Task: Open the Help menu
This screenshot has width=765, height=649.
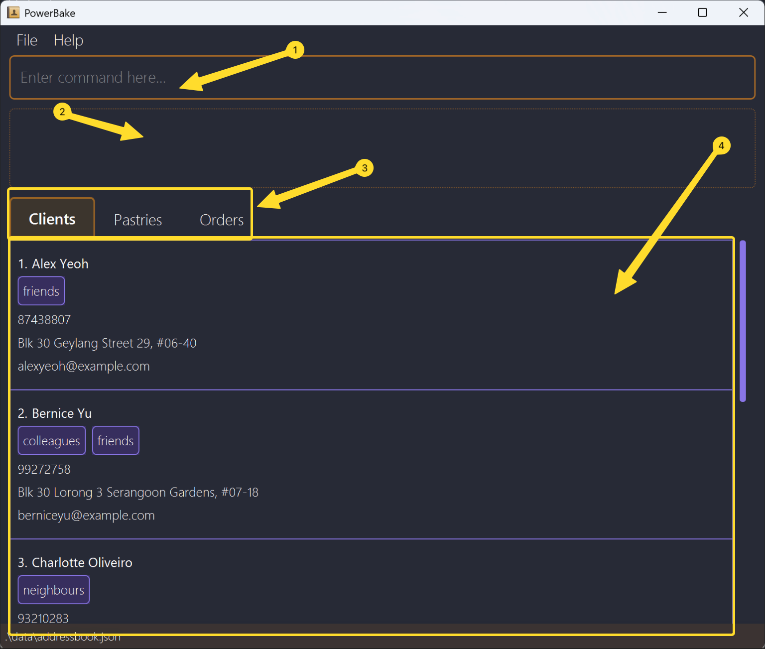Action: tap(68, 40)
